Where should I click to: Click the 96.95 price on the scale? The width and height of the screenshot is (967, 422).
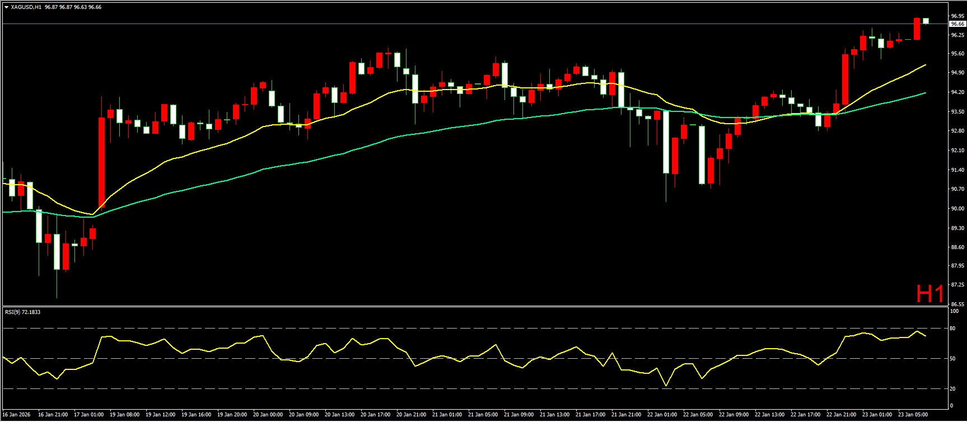click(x=957, y=16)
